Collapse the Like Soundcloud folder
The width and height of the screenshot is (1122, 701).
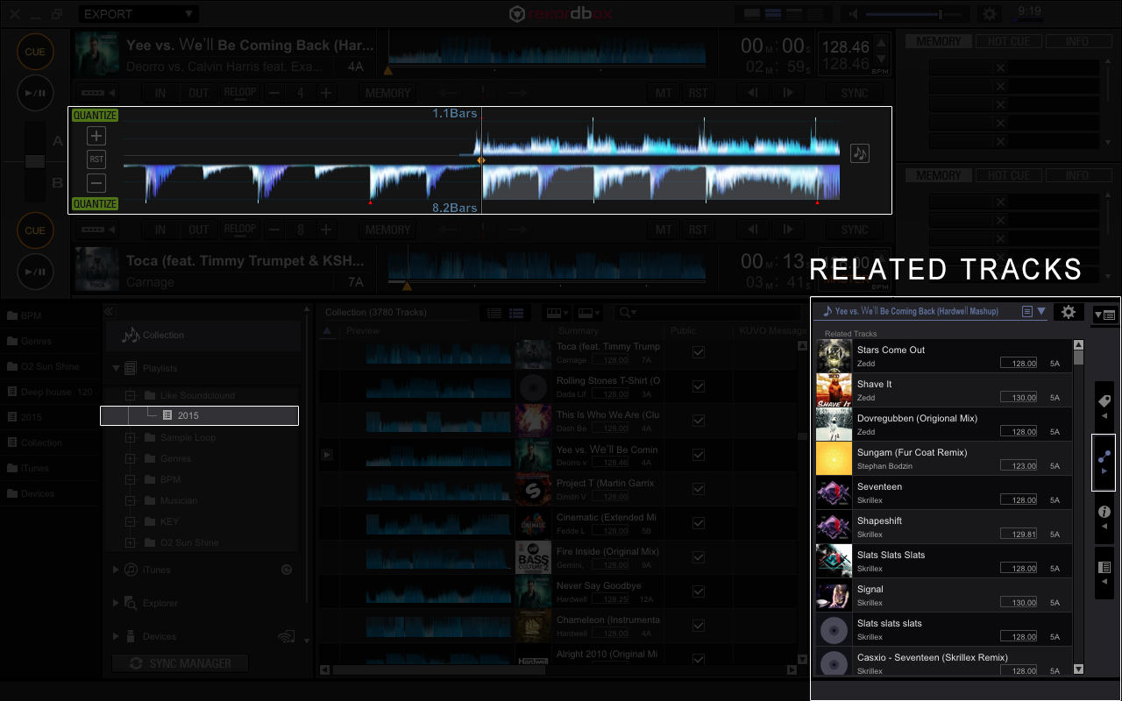(131, 395)
